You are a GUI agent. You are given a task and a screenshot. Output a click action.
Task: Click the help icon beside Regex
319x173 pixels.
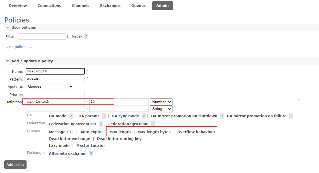pyautogui.click(x=86, y=36)
